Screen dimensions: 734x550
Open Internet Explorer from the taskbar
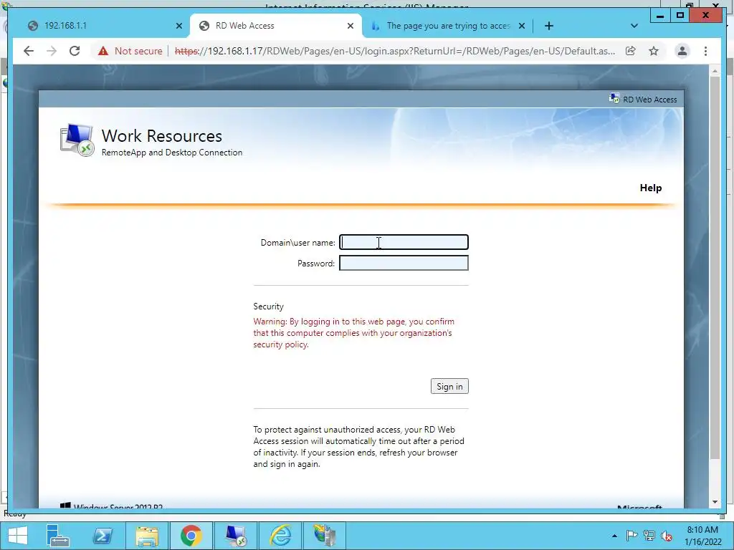point(280,536)
